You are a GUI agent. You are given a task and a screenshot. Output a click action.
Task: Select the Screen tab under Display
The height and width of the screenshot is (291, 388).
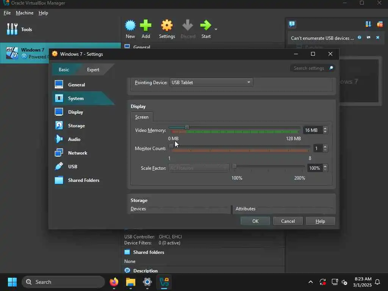click(x=142, y=117)
